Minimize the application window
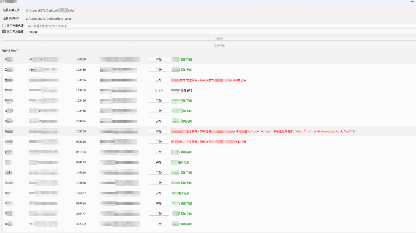 tap(412, 2)
